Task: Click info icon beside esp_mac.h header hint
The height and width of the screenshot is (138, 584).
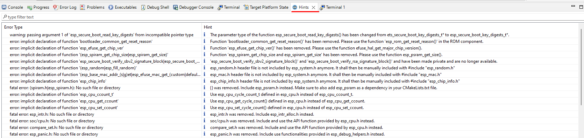Action: (x=205, y=74)
